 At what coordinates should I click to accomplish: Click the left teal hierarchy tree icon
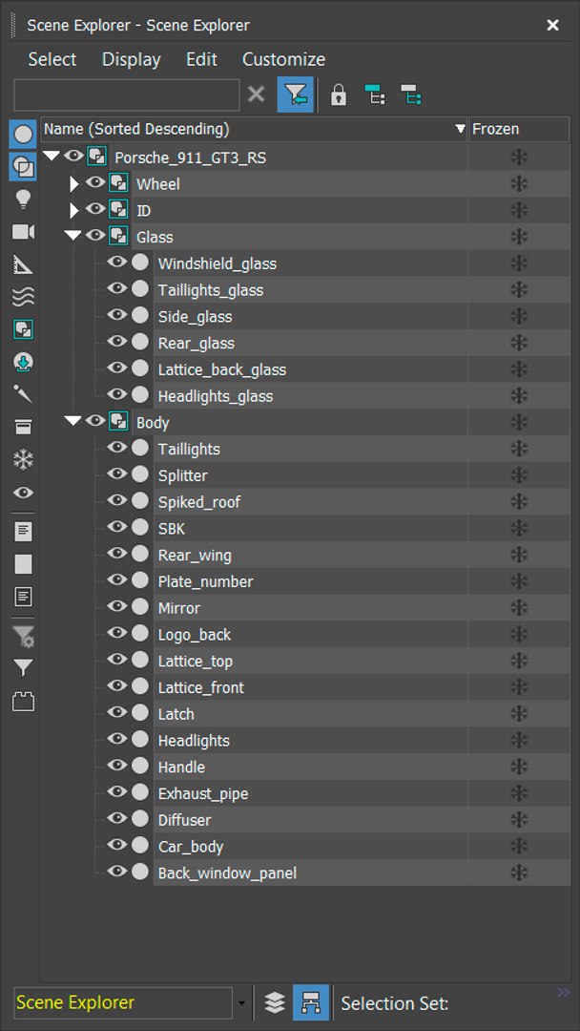[x=374, y=95]
